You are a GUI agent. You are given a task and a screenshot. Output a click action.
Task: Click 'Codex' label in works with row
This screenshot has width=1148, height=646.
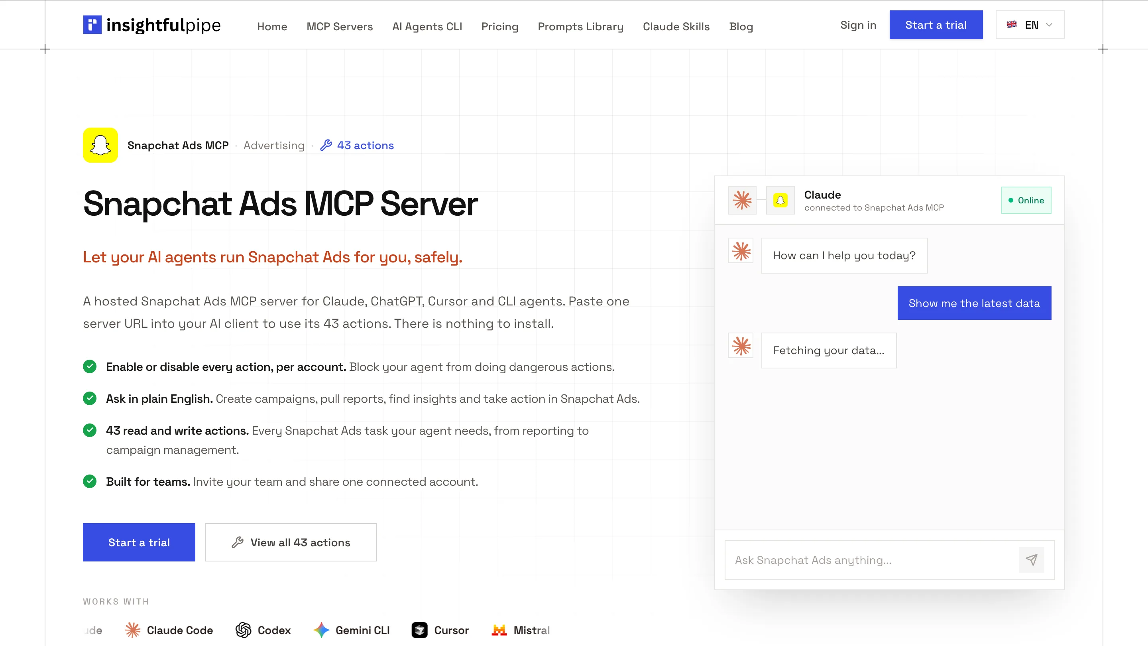coord(274,630)
